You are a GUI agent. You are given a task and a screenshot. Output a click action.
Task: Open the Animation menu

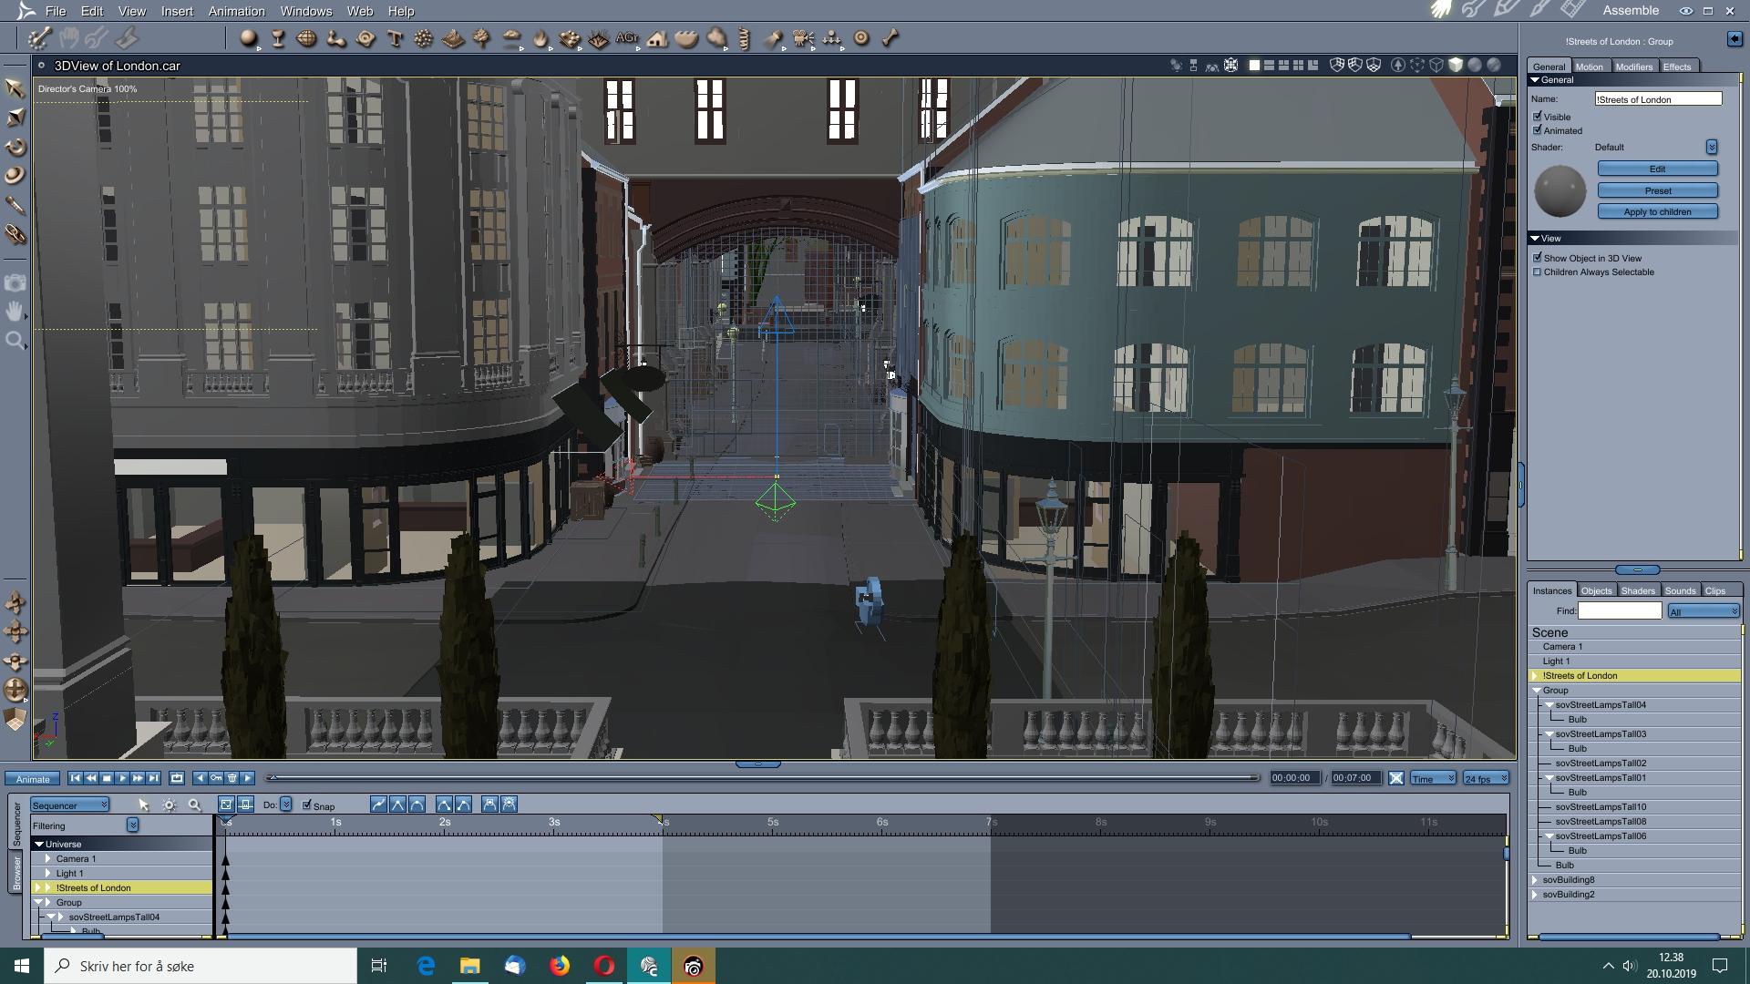(236, 11)
